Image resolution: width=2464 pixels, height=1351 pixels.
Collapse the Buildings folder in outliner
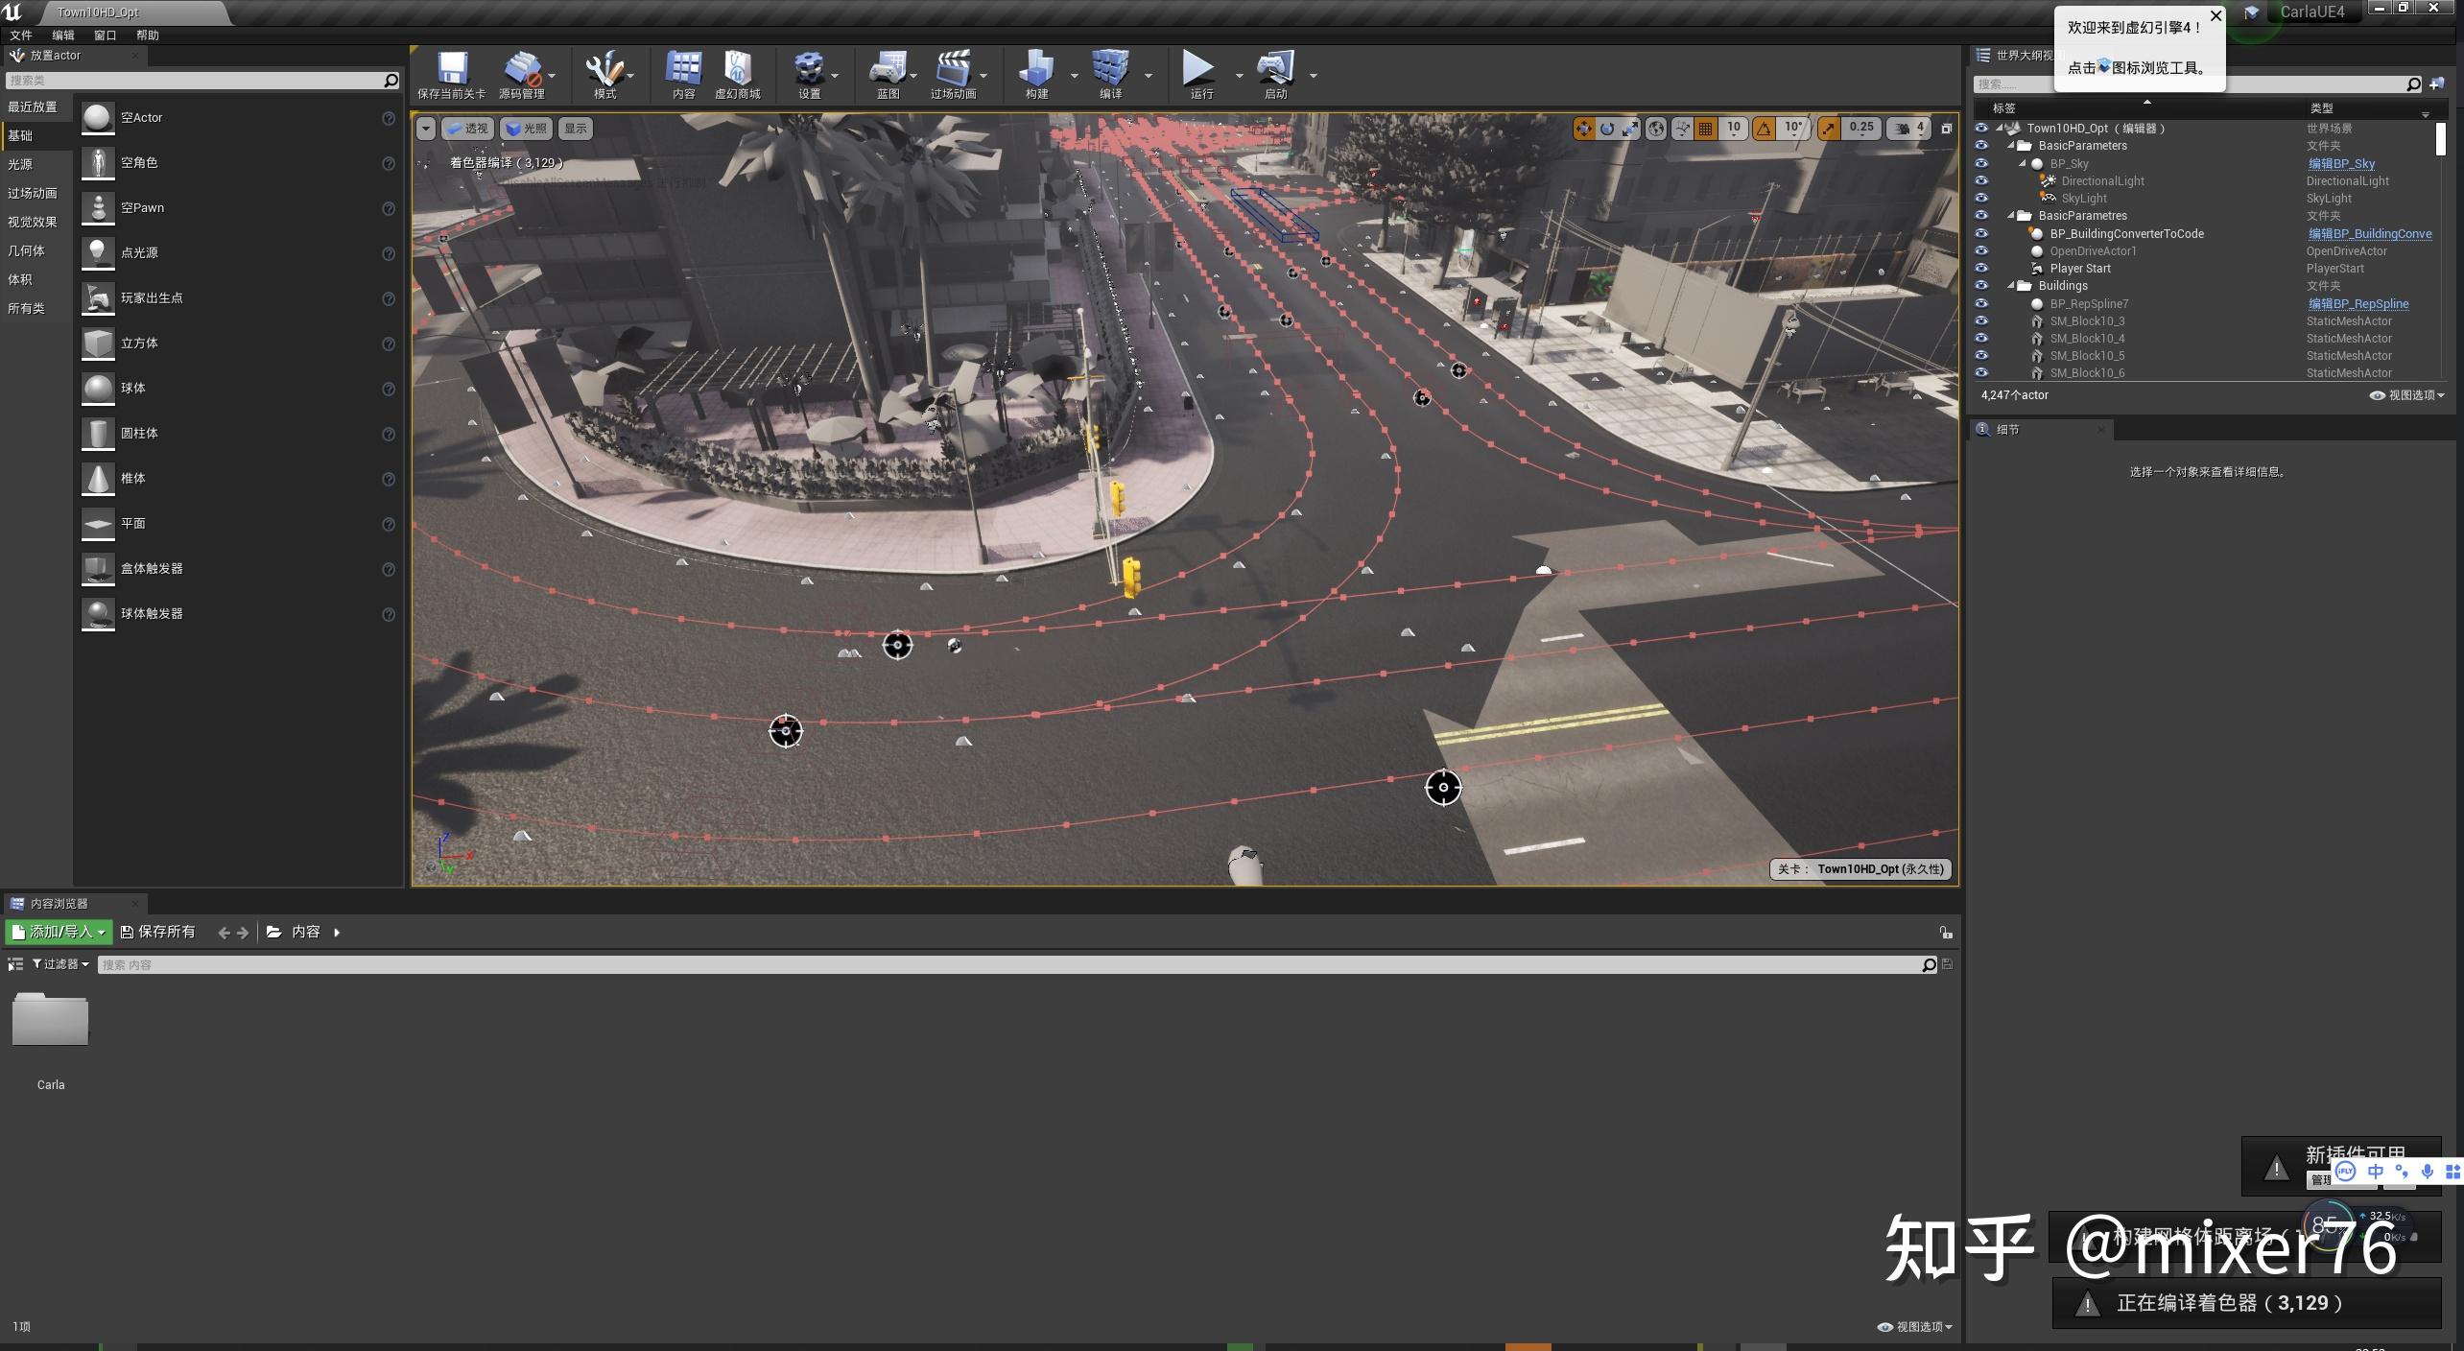2011,286
